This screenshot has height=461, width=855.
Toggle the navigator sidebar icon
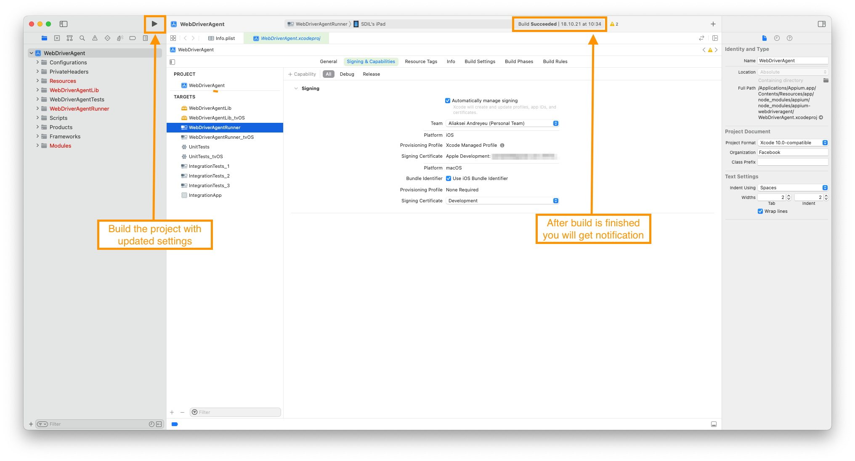click(x=64, y=24)
